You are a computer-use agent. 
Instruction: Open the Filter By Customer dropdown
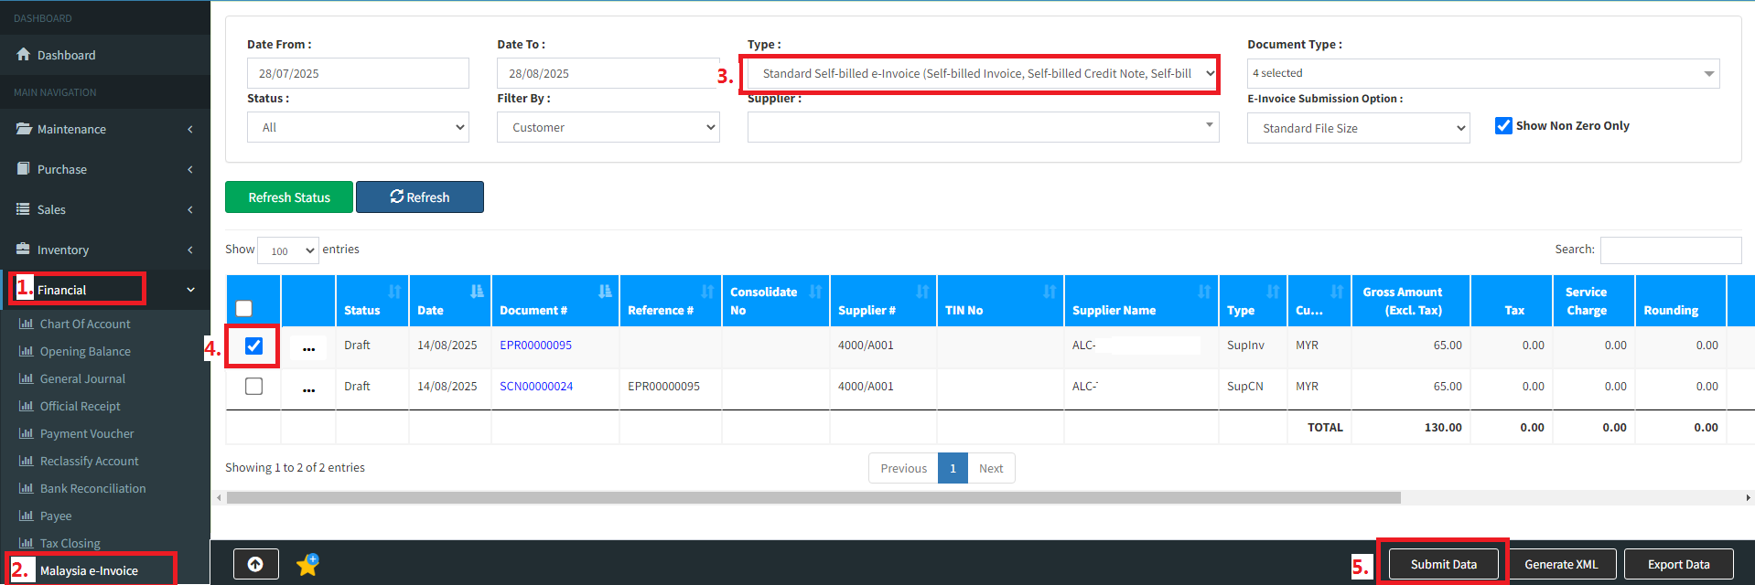(x=608, y=127)
